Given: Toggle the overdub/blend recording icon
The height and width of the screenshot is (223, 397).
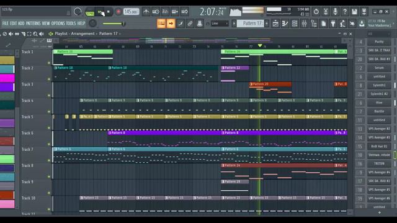Looking at the screenshot, I should pos(175,12).
